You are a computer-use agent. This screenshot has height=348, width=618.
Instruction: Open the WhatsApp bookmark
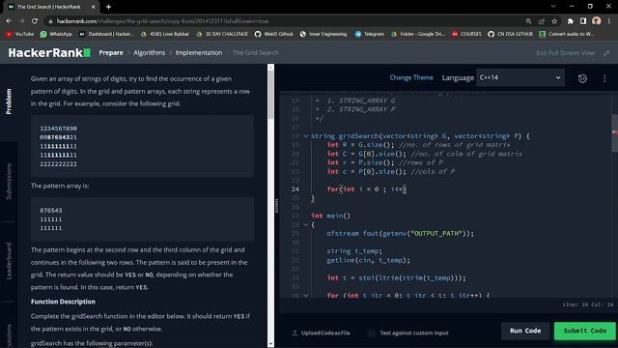tap(56, 34)
